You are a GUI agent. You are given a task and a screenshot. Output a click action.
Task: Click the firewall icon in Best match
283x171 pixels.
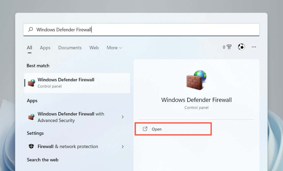[32, 83]
